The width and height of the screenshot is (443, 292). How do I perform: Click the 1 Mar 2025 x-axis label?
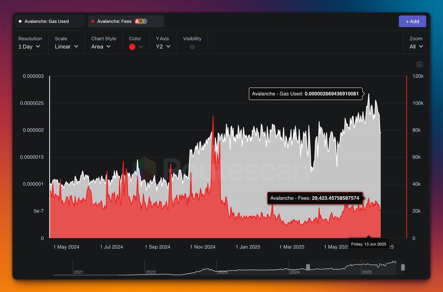click(x=292, y=247)
